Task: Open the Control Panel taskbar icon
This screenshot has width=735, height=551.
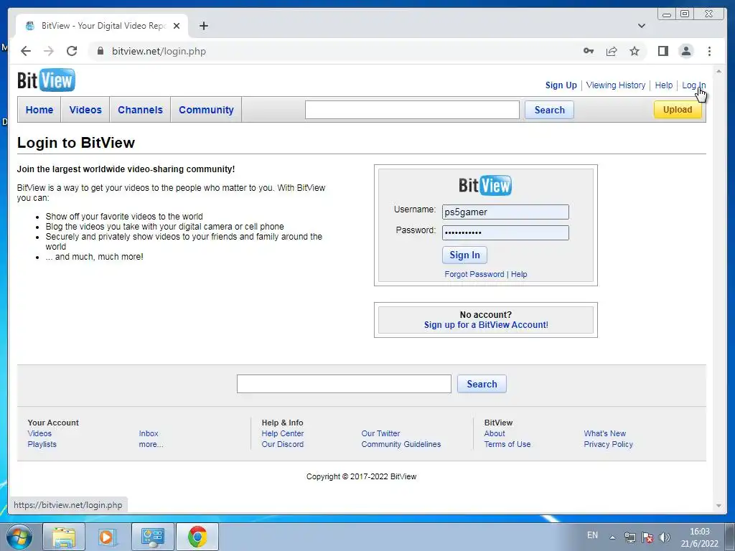Action: [152, 537]
